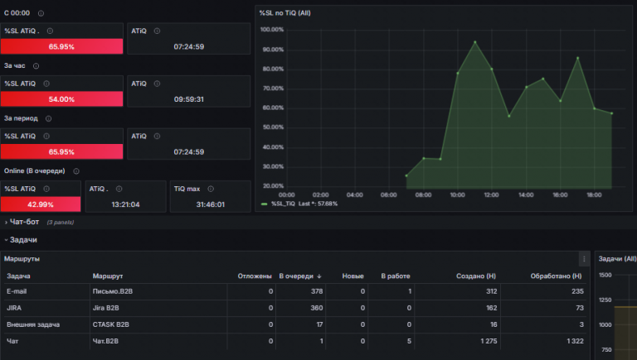Click the 360 queue value for JIRA

tap(317, 308)
